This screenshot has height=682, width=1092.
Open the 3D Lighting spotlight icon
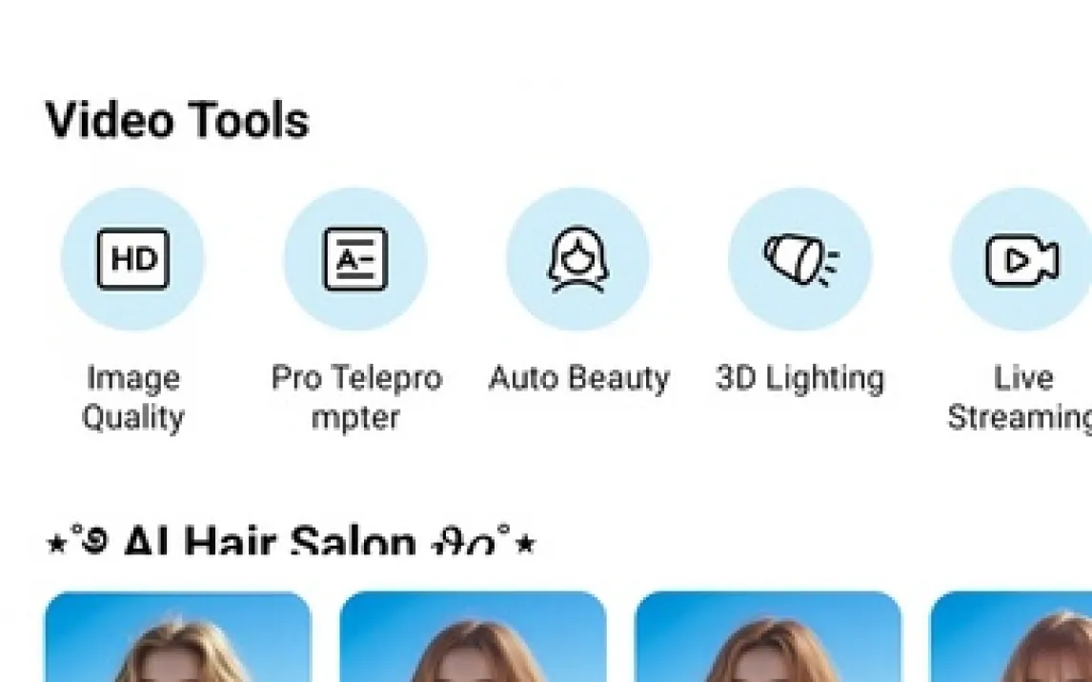tap(800, 259)
